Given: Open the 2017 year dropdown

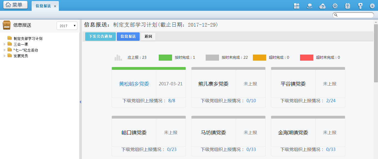Looking at the screenshot, I should pos(67,26).
